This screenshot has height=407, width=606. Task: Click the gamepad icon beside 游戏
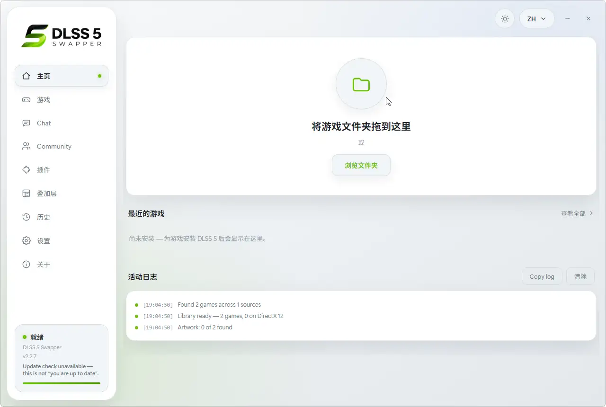27,100
